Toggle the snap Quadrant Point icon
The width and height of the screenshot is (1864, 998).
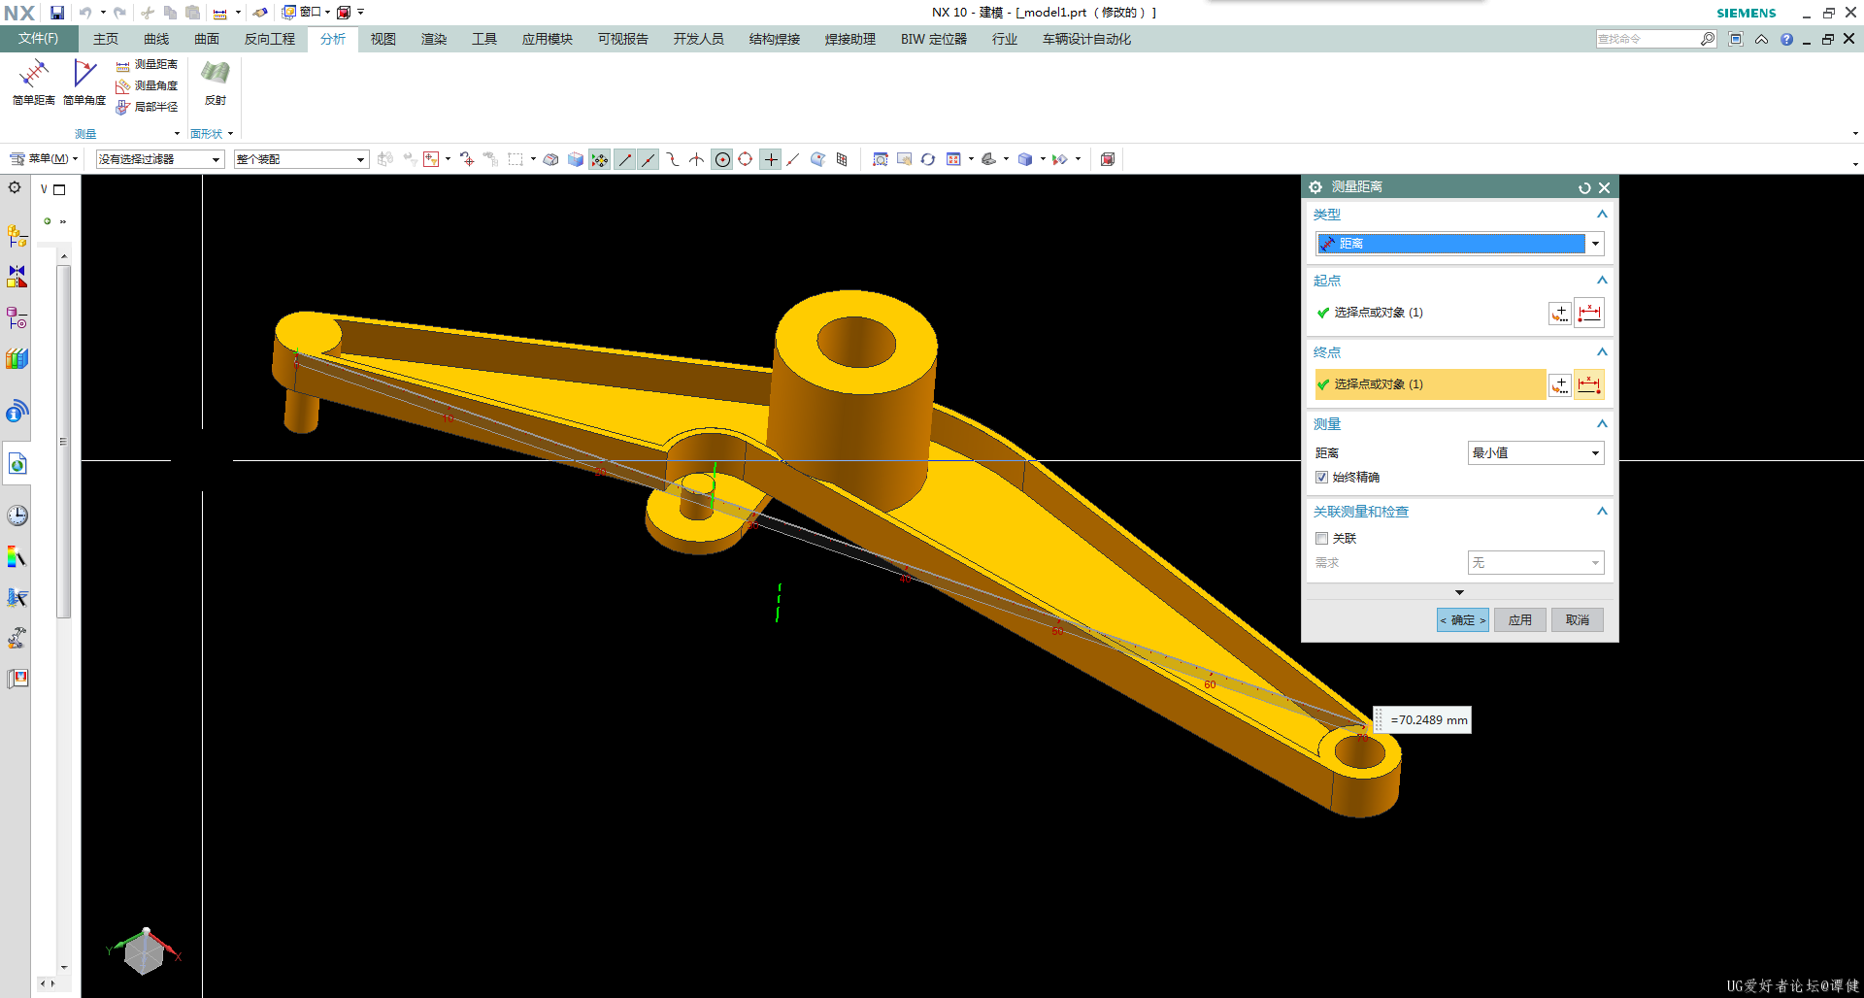(x=746, y=159)
